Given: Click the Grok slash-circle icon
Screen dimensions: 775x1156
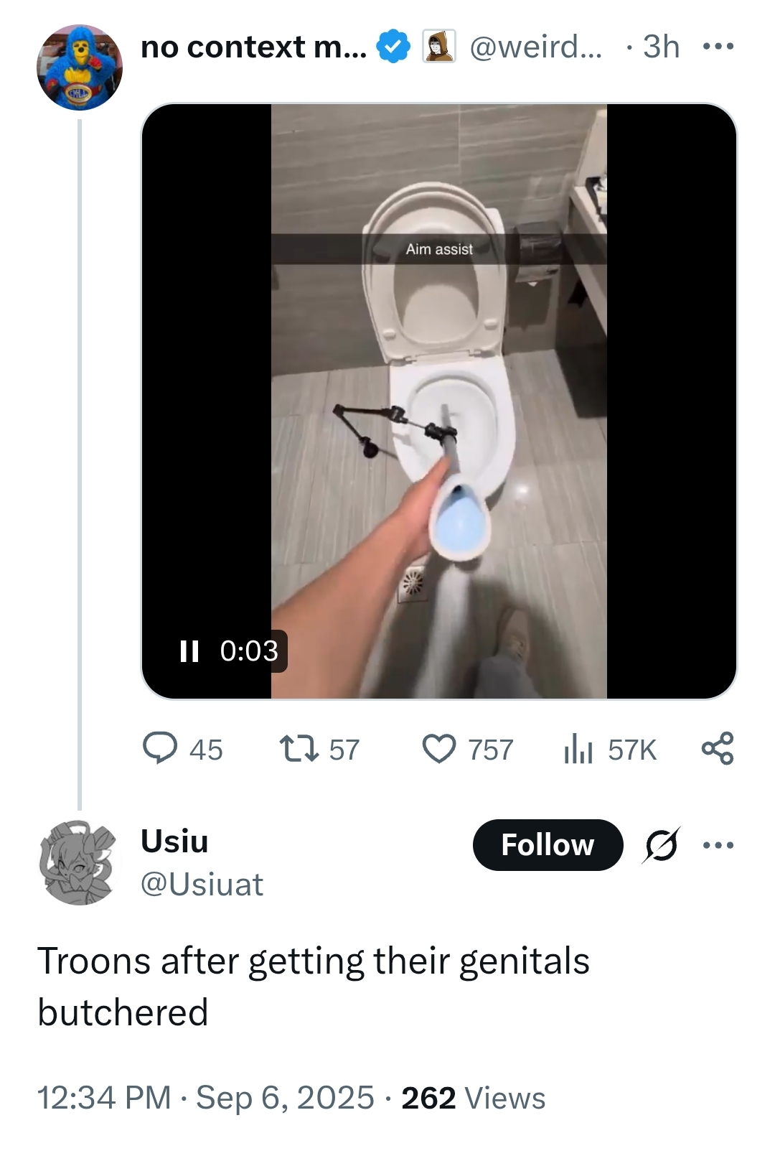Looking at the screenshot, I should pyautogui.click(x=662, y=845).
